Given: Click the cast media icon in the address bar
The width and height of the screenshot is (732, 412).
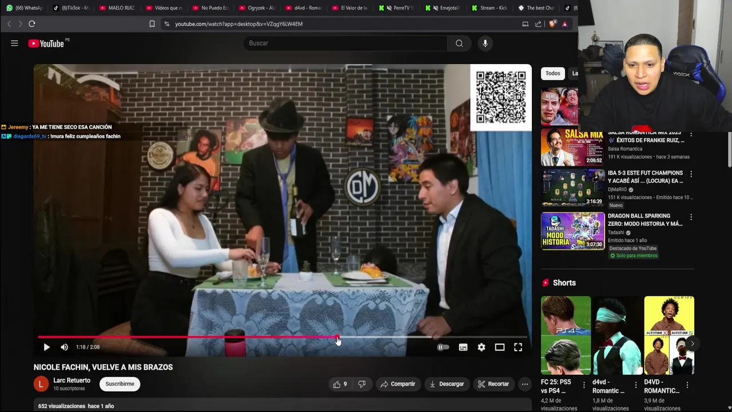Looking at the screenshot, I should pos(525,24).
